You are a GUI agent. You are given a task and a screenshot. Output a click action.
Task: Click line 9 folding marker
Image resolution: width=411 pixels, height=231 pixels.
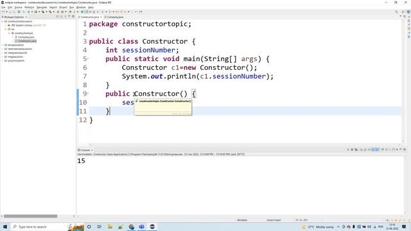click(x=88, y=94)
